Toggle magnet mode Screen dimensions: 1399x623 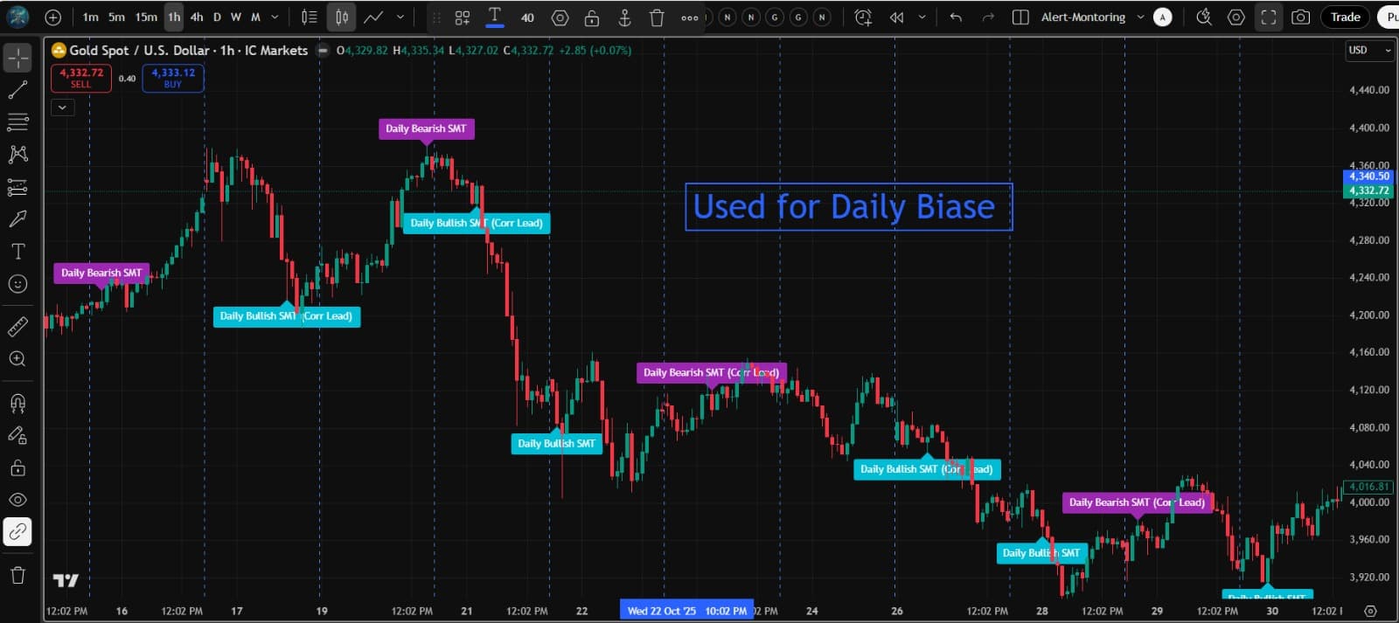point(17,403)
